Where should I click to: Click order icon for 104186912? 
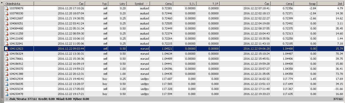(7, 64)
